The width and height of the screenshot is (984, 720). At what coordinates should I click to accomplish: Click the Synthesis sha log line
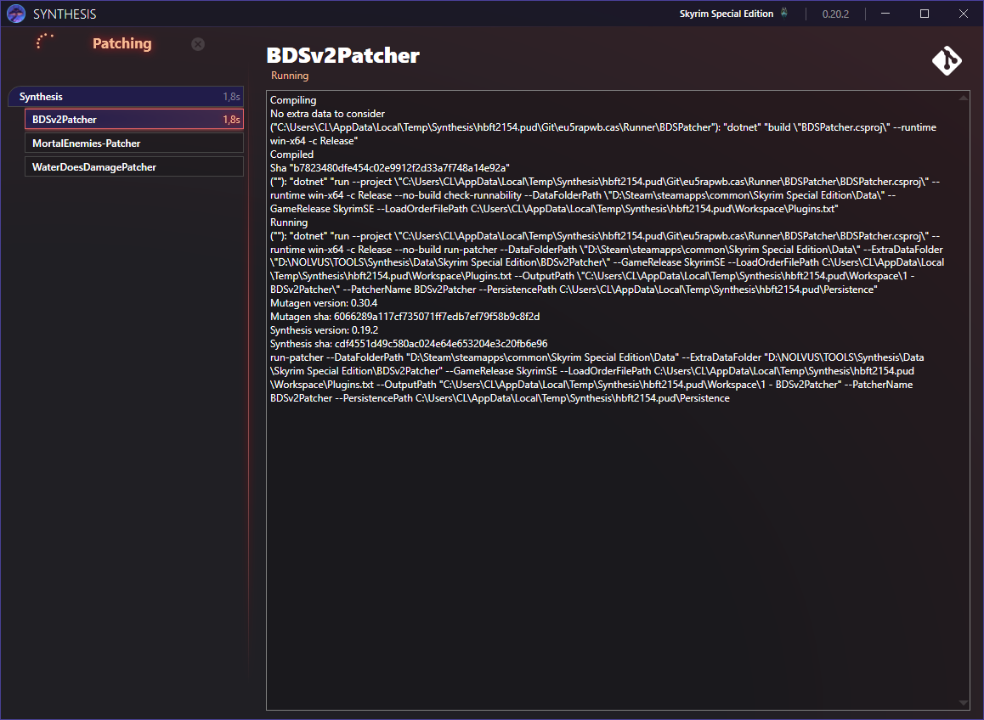point(409,344)
